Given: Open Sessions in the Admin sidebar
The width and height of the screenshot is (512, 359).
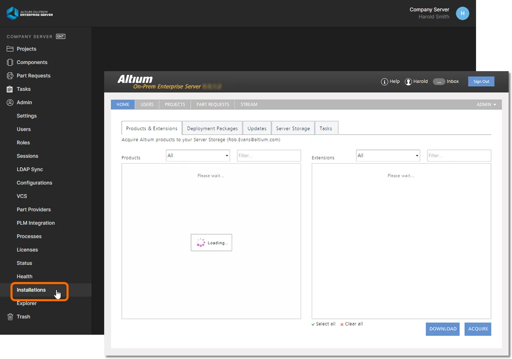Looking at the screenshot, I should coord(28,156).
